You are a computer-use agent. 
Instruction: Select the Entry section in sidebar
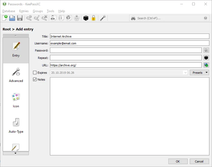[16, 51]
